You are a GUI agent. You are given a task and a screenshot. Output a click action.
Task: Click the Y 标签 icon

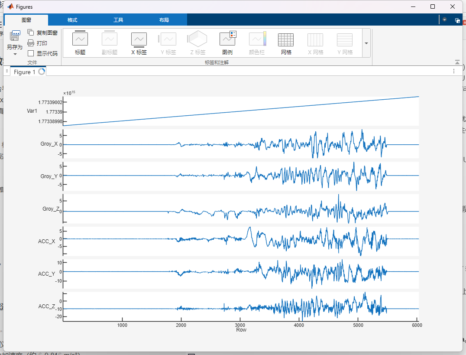tap(167, 39)
